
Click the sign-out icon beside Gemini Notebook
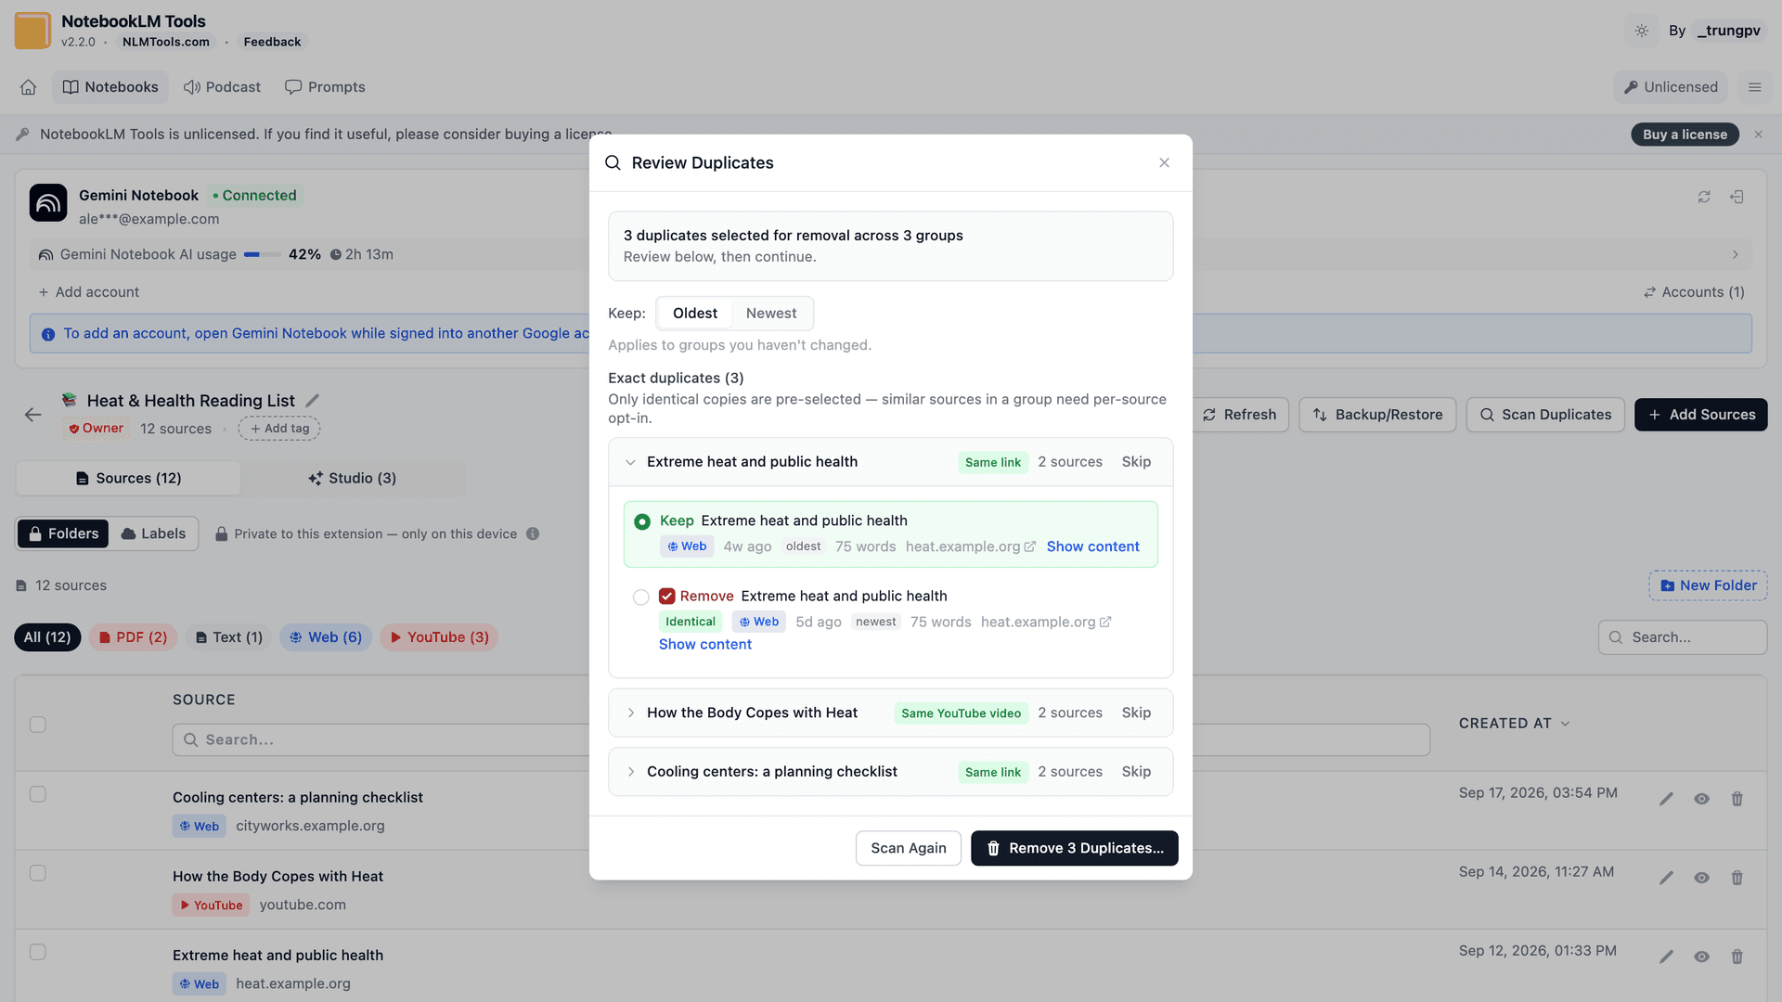(x=1737, y=197)
